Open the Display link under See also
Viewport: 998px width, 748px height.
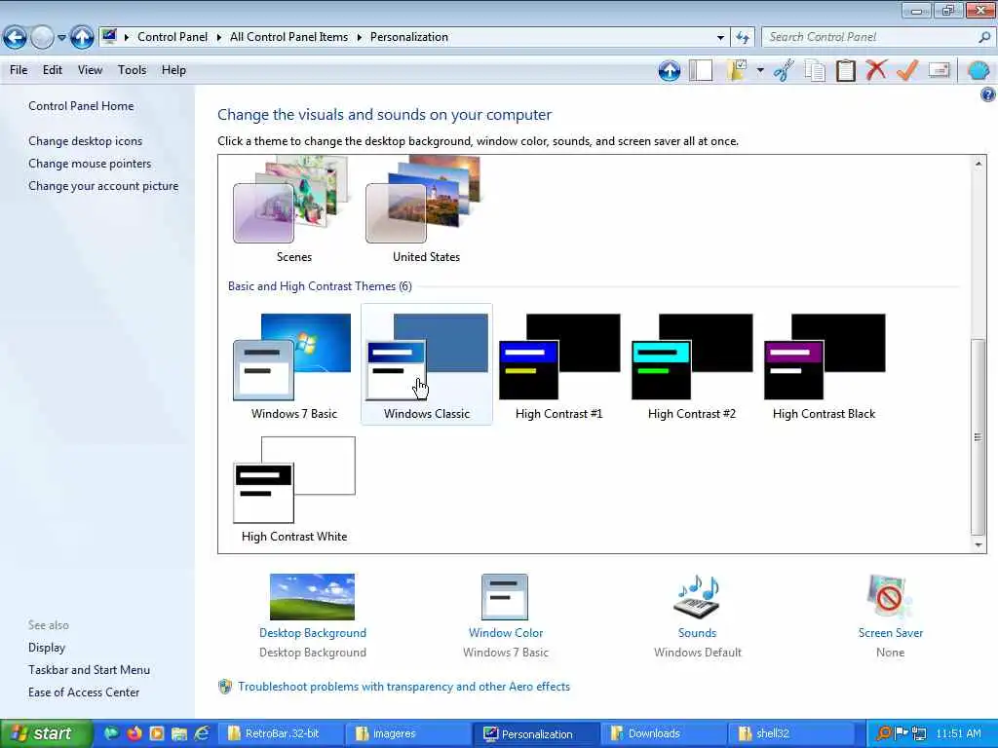(47, 648)
